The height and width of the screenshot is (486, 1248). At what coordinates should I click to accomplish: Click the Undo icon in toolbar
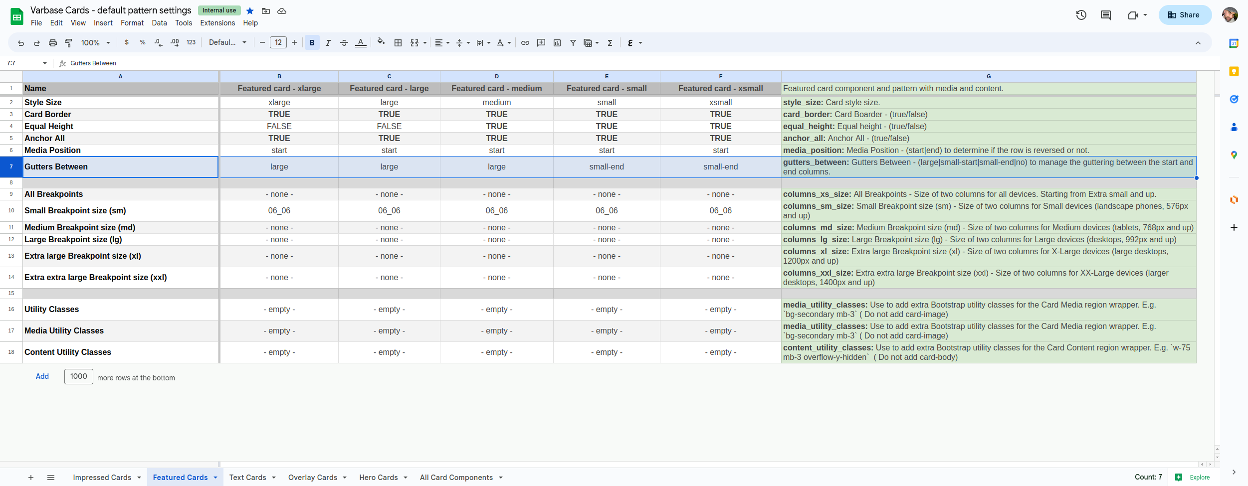21,43
